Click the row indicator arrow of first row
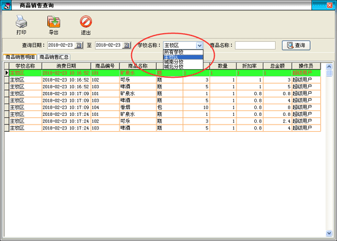This screenshot has height=241, width=337. point(7,73)
